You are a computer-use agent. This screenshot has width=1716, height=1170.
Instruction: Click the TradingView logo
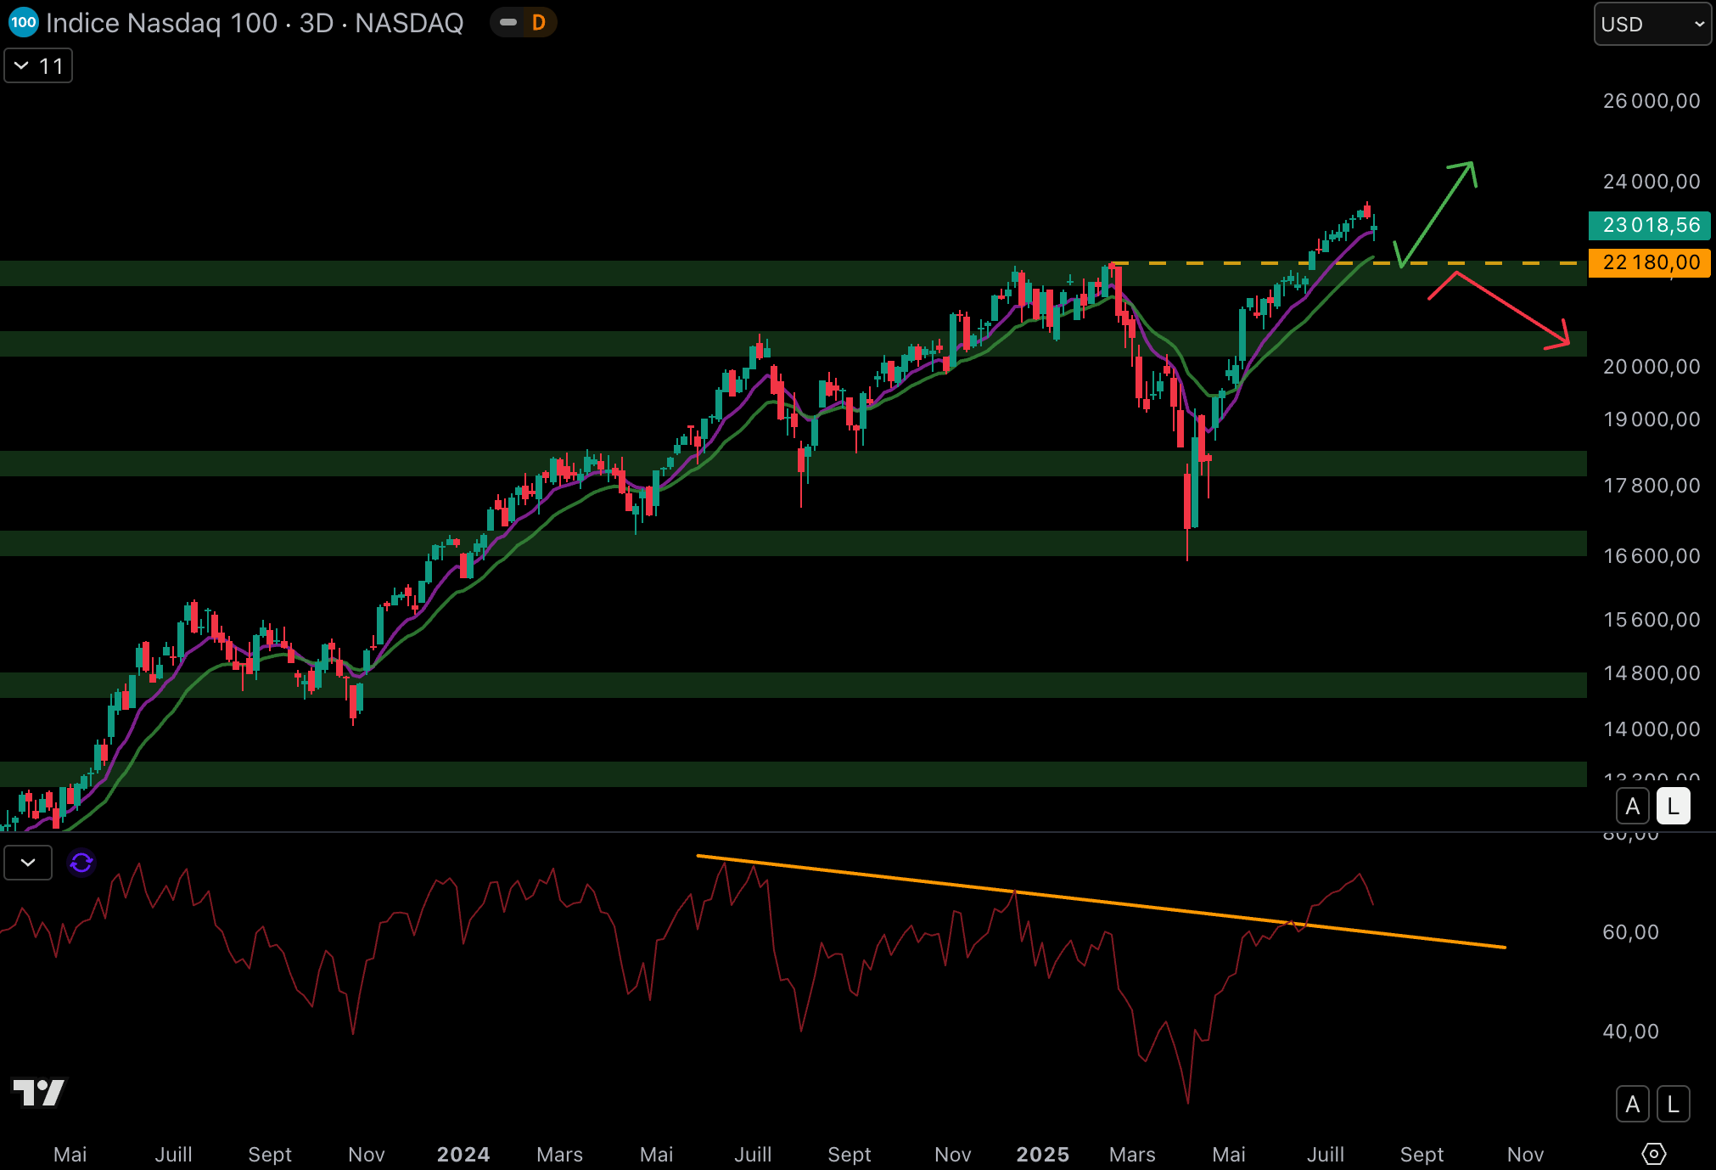click(39, 1092)
